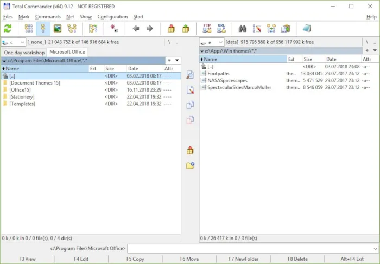Go forward with the right arrow icon
Viewport: 380px width, 264px height.
point(150,29)
